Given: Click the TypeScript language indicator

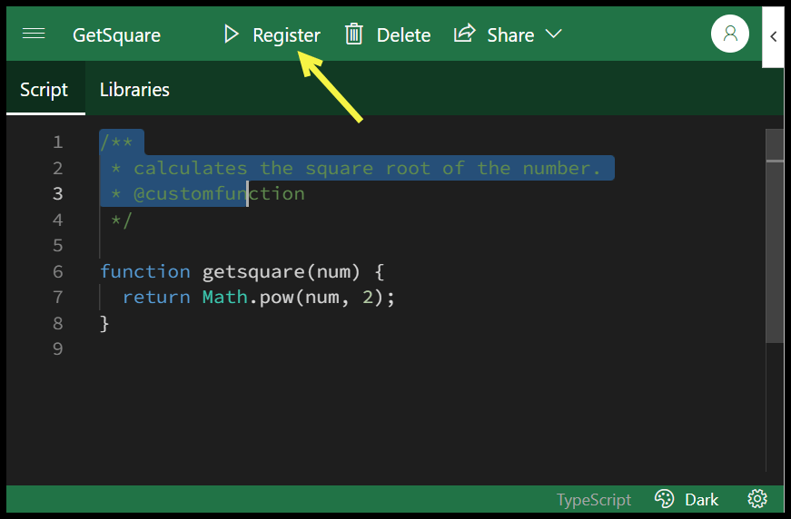Looking at the screenshot, I should [x=593, y=499].
